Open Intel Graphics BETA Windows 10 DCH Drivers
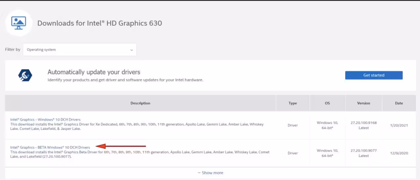The height and width of the screenshot is (180, 420). tap(50, 147)
